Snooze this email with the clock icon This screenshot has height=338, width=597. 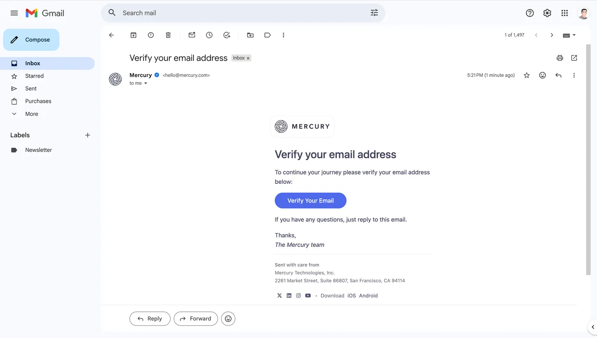[x=209, y=35]
